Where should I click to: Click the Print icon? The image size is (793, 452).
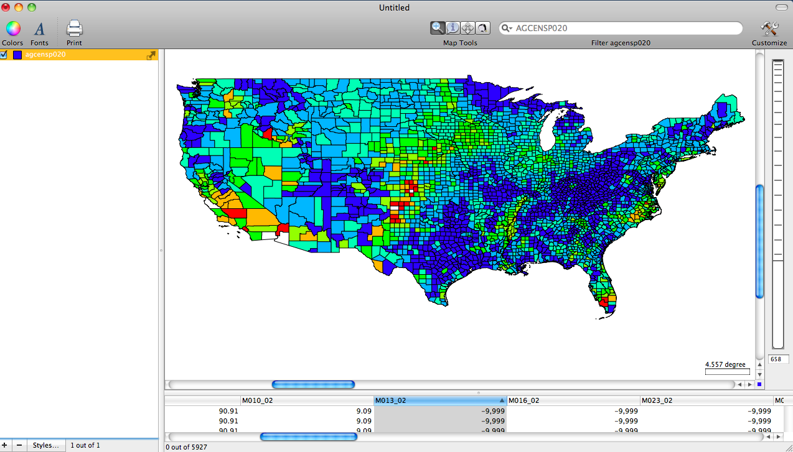pos(73,28)
